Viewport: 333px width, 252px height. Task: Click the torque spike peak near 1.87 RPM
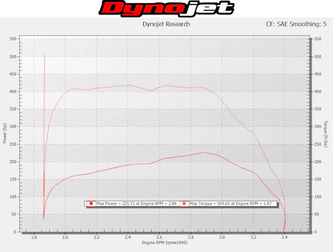(x=45, y=54)
